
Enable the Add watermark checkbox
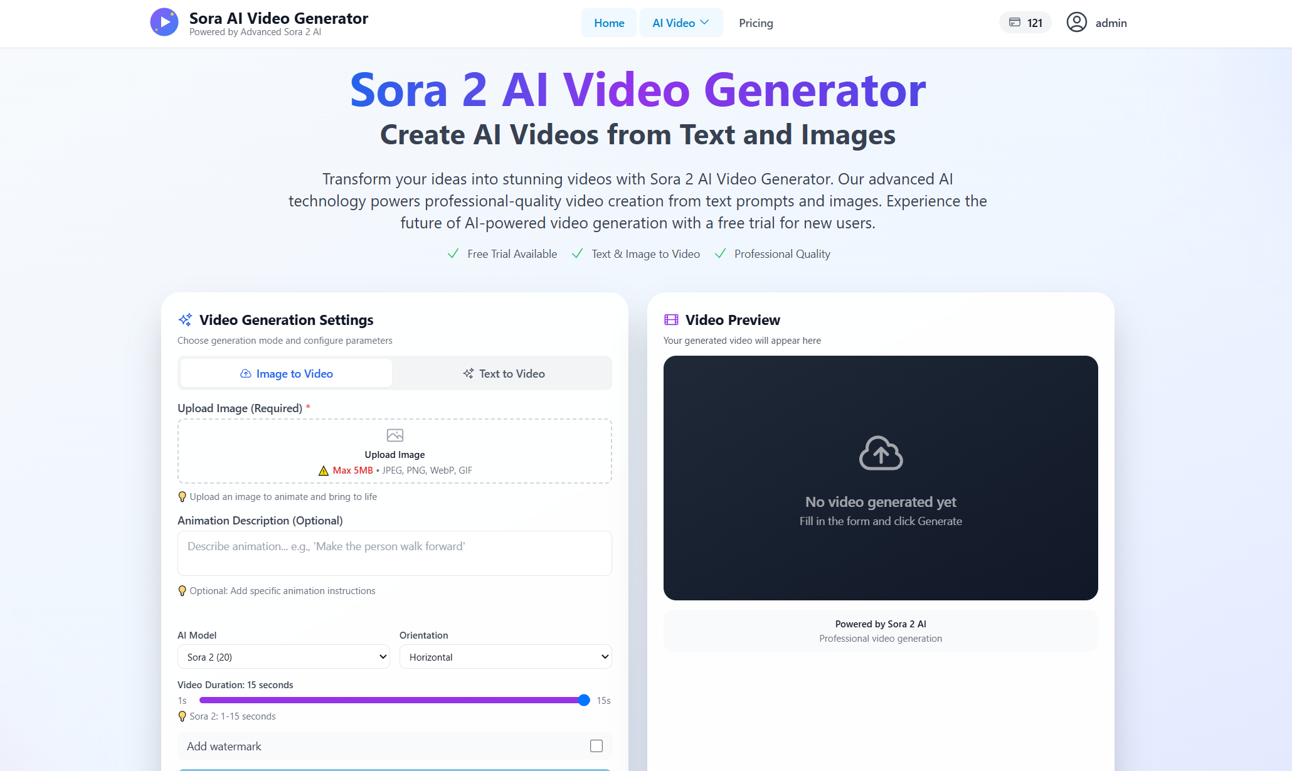pos(596,746)
